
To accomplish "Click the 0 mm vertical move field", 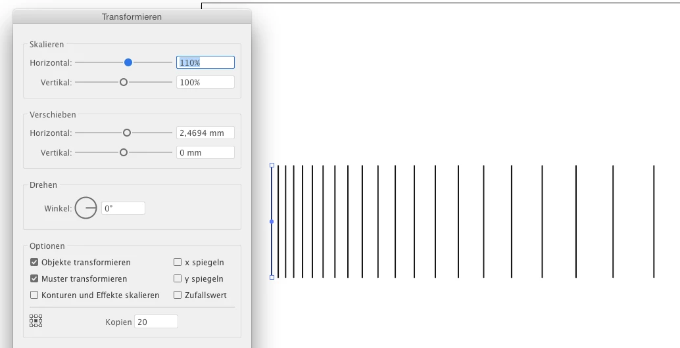I will click(x=206, y=152).
